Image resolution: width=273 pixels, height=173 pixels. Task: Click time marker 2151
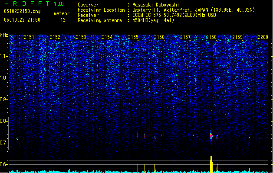[29, 37]
